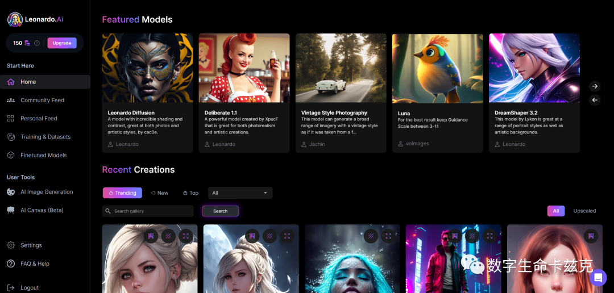Click the icon on red-haired woman image
The image size is (614, 293).
tap(591, 236)
